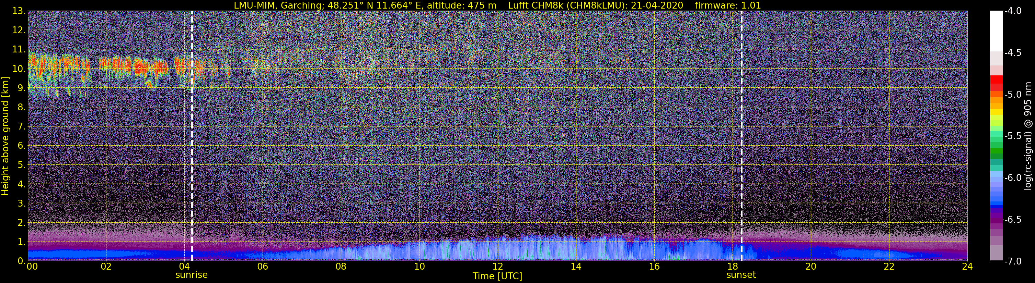
Task: Click the '6.' height tick label
Action: click(x=21, y=146)
